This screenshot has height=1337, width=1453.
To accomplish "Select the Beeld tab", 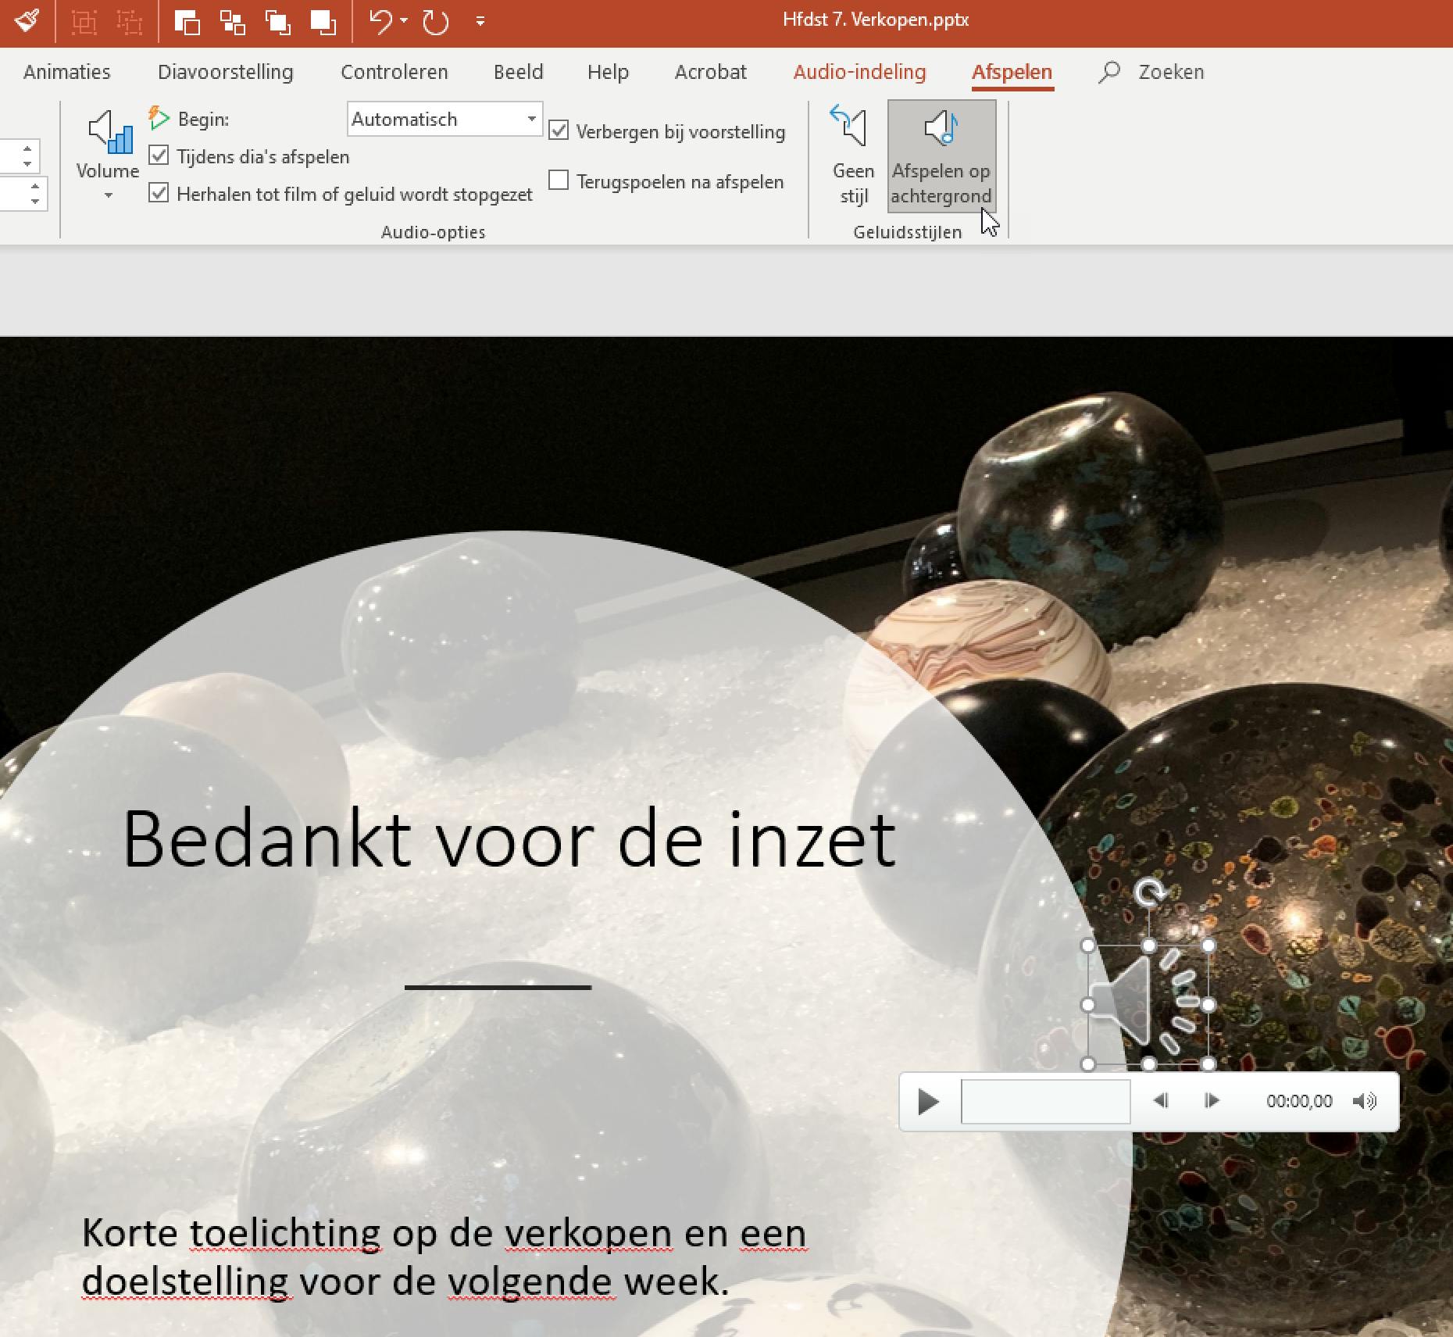I will click(x=518, y=72).
